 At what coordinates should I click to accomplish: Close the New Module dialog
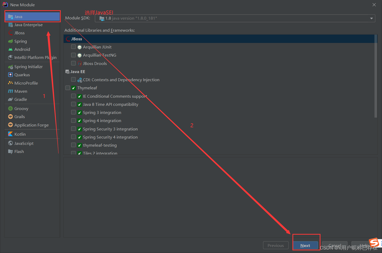point(374,5)
